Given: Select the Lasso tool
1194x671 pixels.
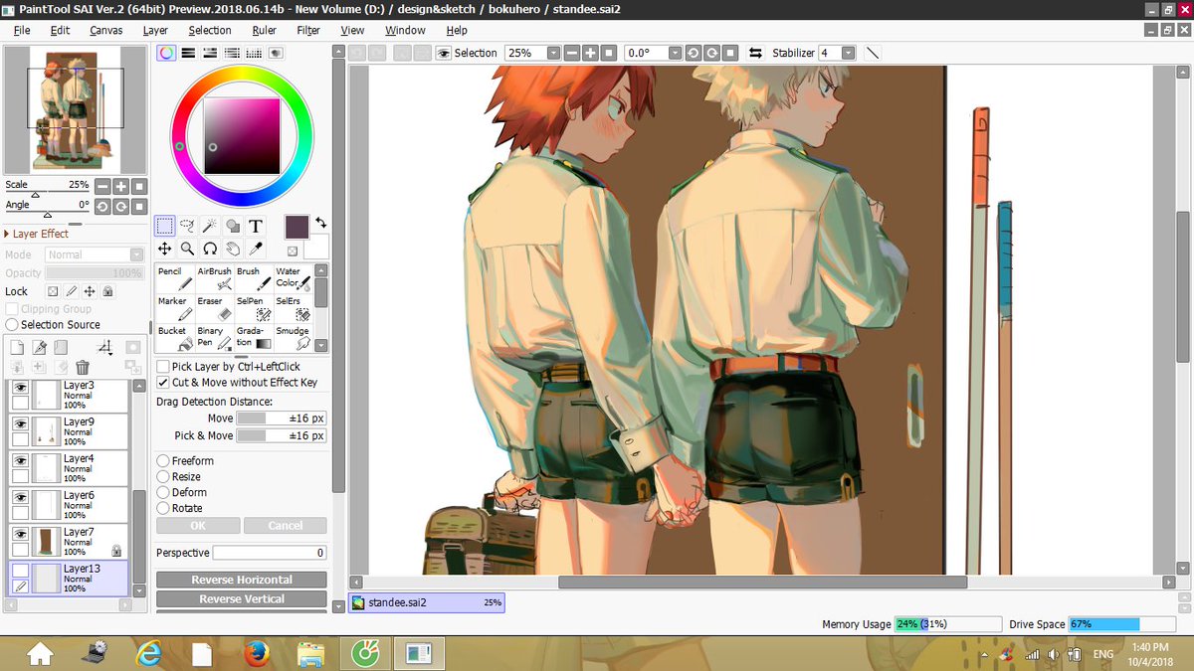Looking at the screenshot, I should [x=187, y=227].
